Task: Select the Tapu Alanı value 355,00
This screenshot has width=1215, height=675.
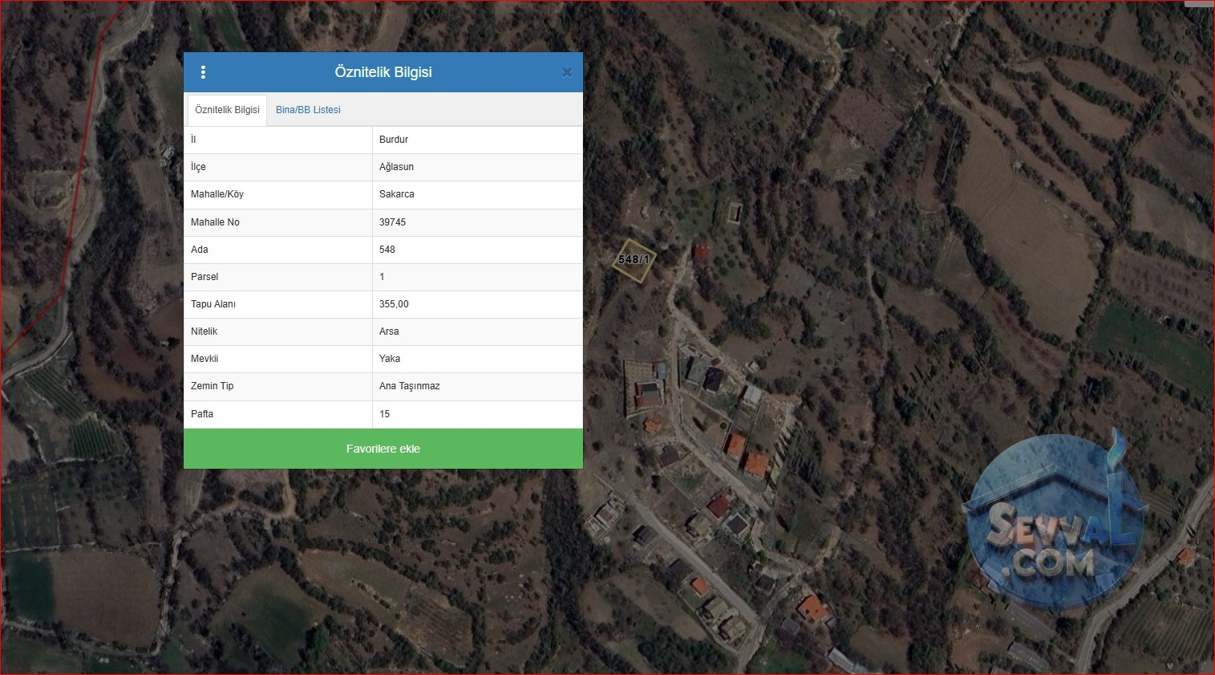Action: point(394,304)
